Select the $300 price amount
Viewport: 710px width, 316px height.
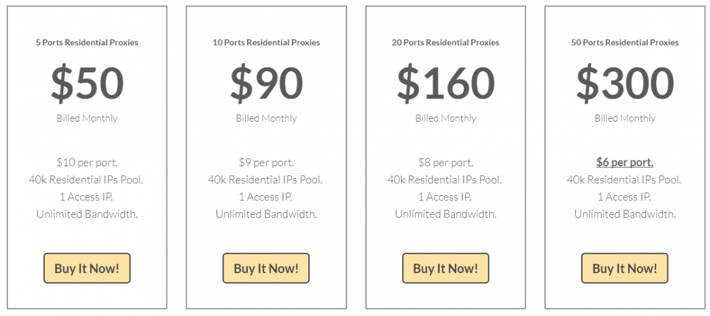(625, 83)
